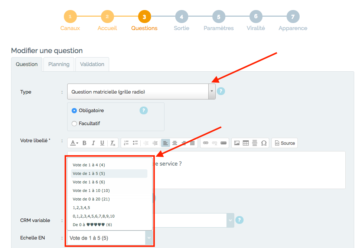Remove formatting with the Tx icon
The height and width of the screenshot is (248, 362).
click(112, 143)
